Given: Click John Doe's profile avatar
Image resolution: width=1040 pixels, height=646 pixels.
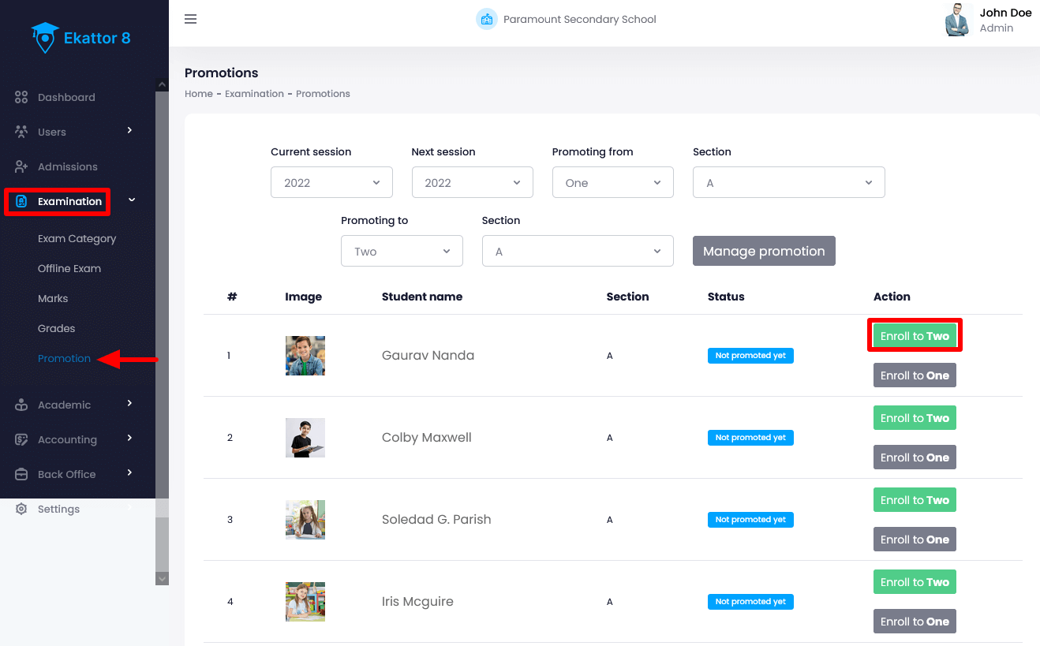Looking at the screenshot, I should pyautogui.click(x=957, y=21).
